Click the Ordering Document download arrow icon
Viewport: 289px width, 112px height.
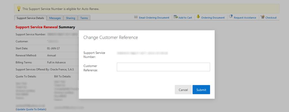(x=198, y=17)
